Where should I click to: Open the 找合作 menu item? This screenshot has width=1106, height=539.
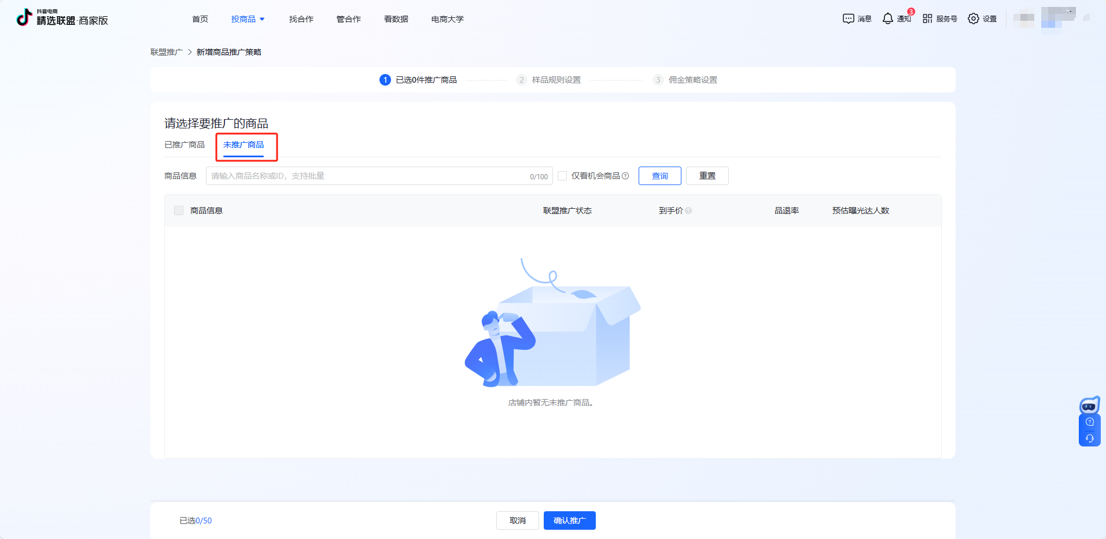(301, 19)
